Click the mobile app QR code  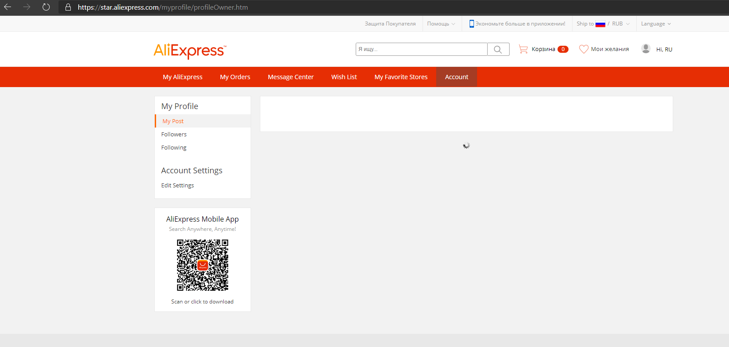pyautogui.click(x=203, y=265)
